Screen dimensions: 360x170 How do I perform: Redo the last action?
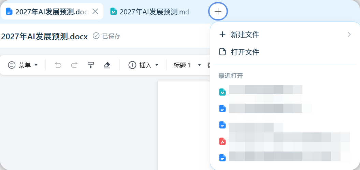(x=74, y=65)
